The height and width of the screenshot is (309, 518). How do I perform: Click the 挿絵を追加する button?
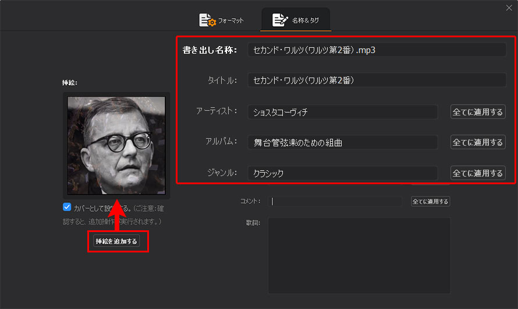click(x=116, y=241)
